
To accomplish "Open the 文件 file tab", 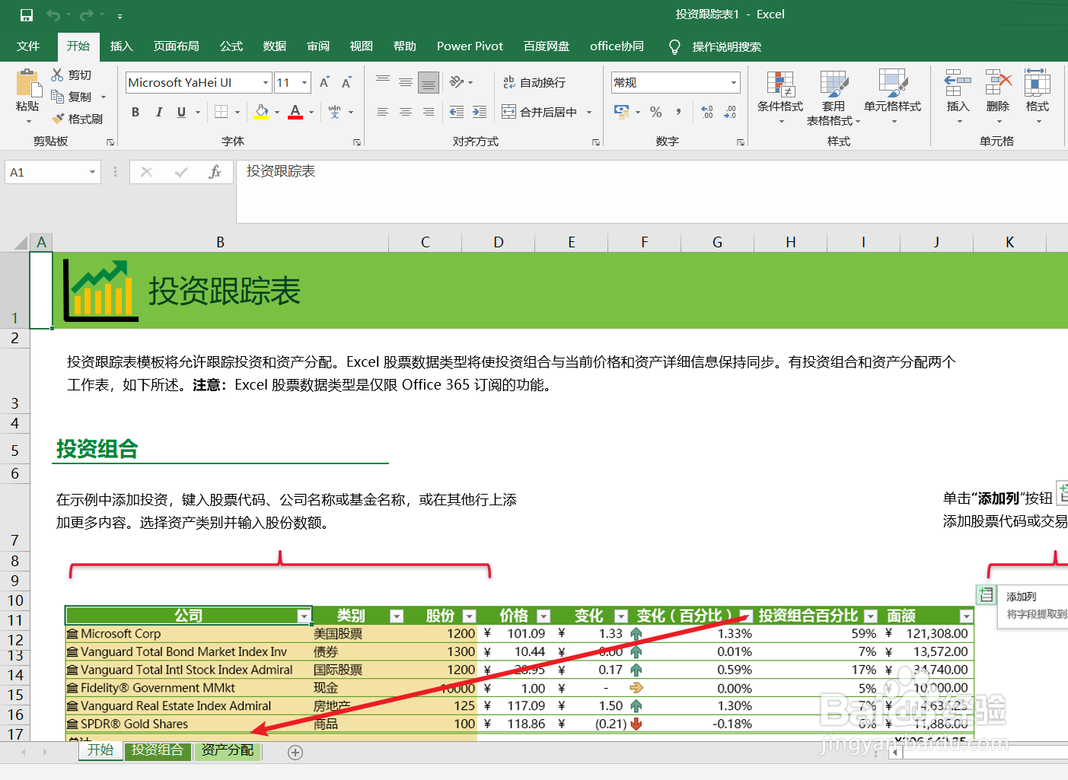I will [28, 46].
